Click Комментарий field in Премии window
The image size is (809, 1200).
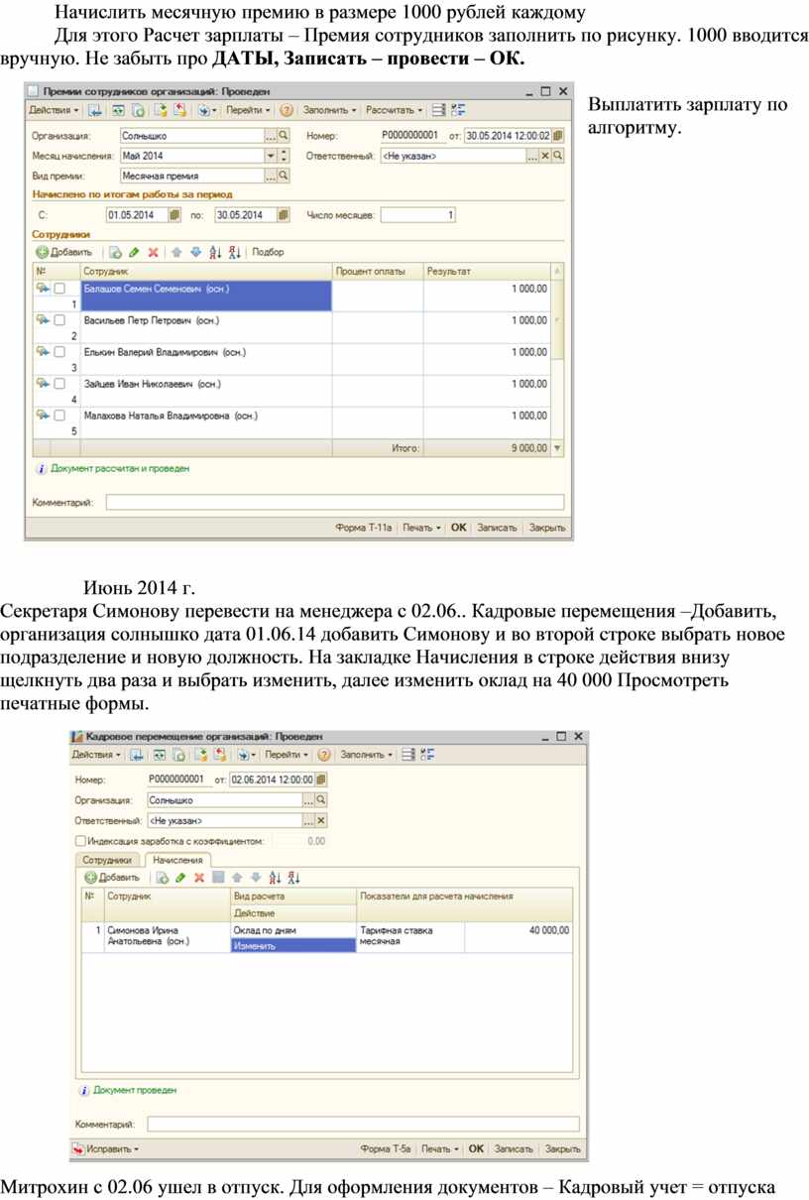tap(334, 503)
